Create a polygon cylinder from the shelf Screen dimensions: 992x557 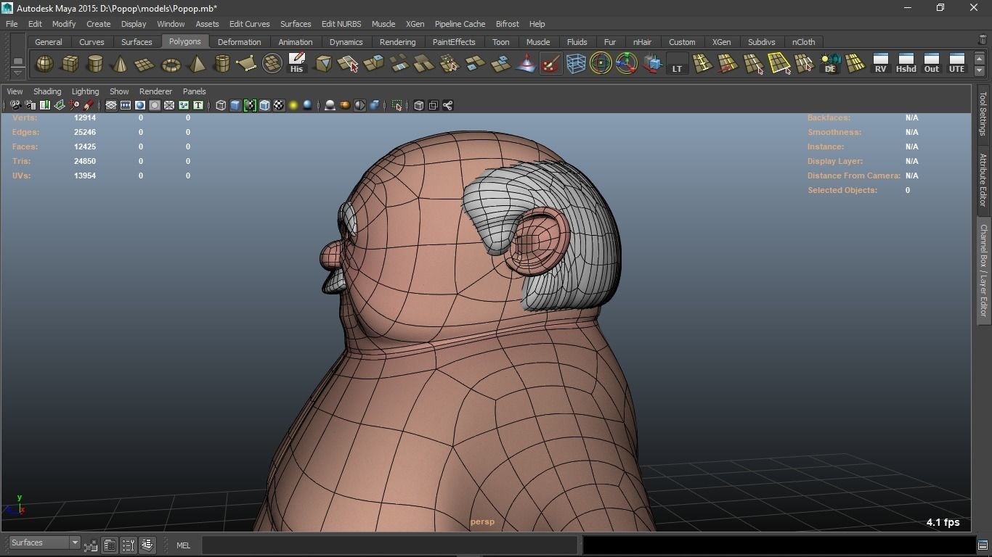95,64
